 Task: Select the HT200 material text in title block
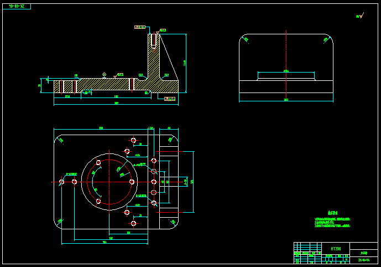coord(336,249)
